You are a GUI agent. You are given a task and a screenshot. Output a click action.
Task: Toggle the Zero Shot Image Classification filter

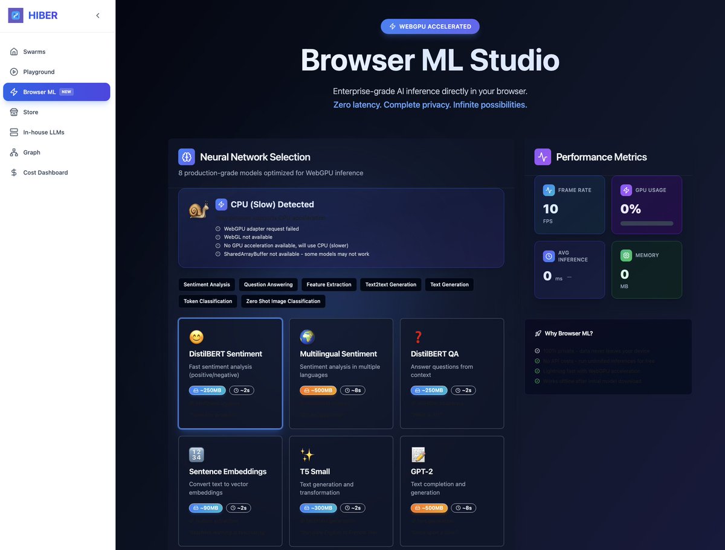(283, 301)
